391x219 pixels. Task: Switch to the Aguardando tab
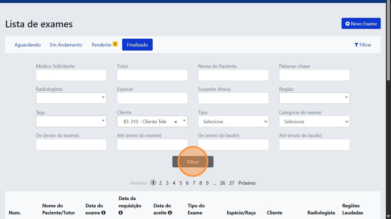point(28,45)
